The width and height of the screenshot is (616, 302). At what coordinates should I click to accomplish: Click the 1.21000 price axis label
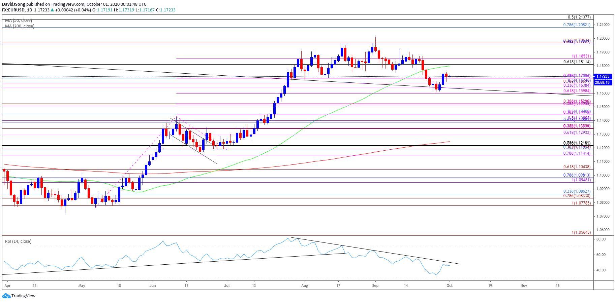tap(602, 25)
